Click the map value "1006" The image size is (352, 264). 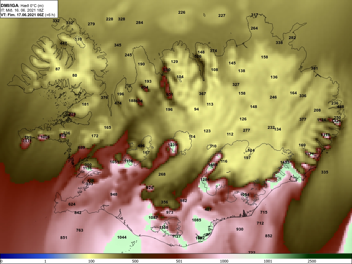45,137
